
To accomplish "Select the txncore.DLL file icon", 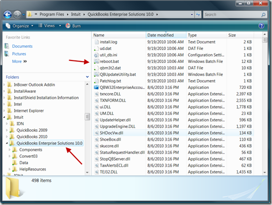I will click(96, 94).
